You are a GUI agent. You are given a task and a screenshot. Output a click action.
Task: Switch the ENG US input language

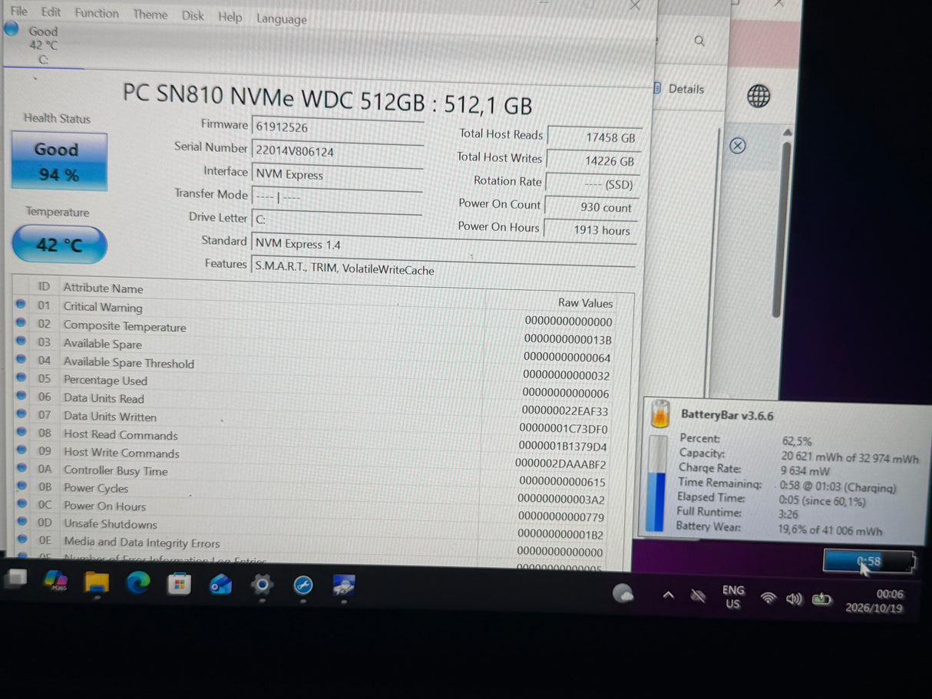tap(733, 597)
